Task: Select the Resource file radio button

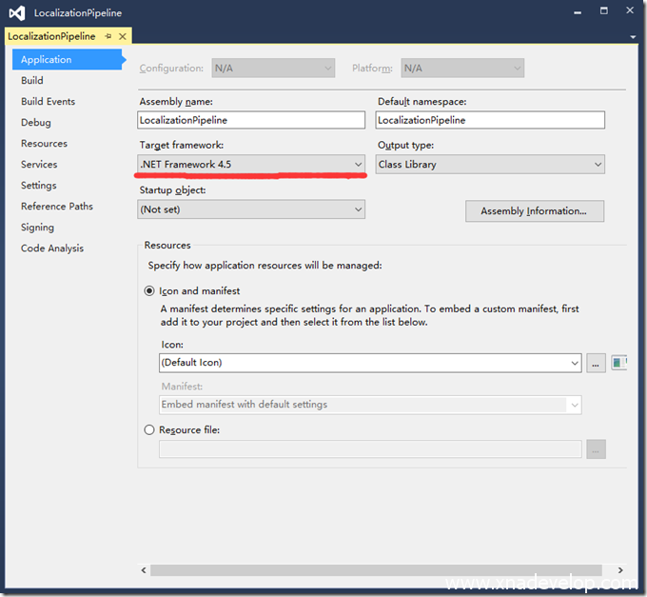Action: pos(149,430)
